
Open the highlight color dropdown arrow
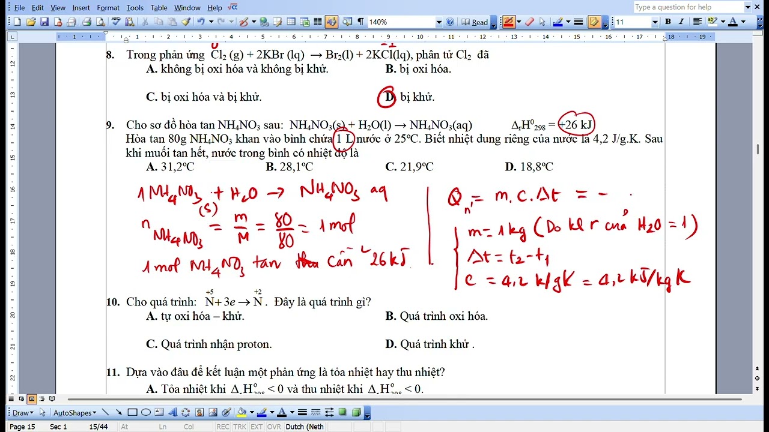click(723, 22)
